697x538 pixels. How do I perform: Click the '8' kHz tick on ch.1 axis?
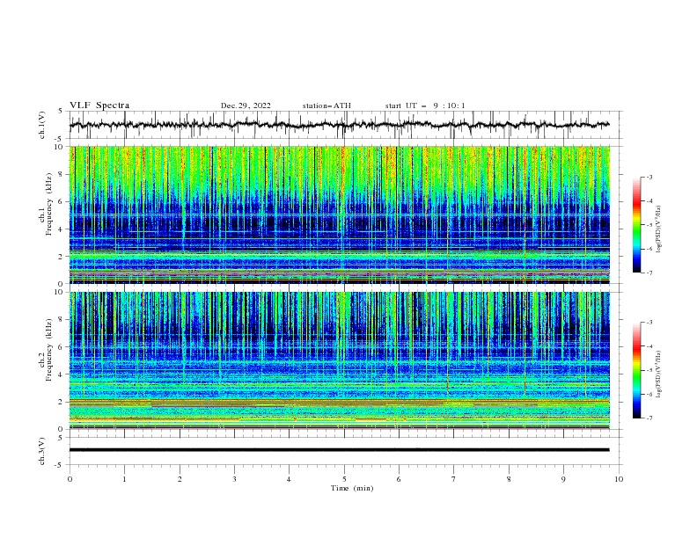tap(62, 174)
